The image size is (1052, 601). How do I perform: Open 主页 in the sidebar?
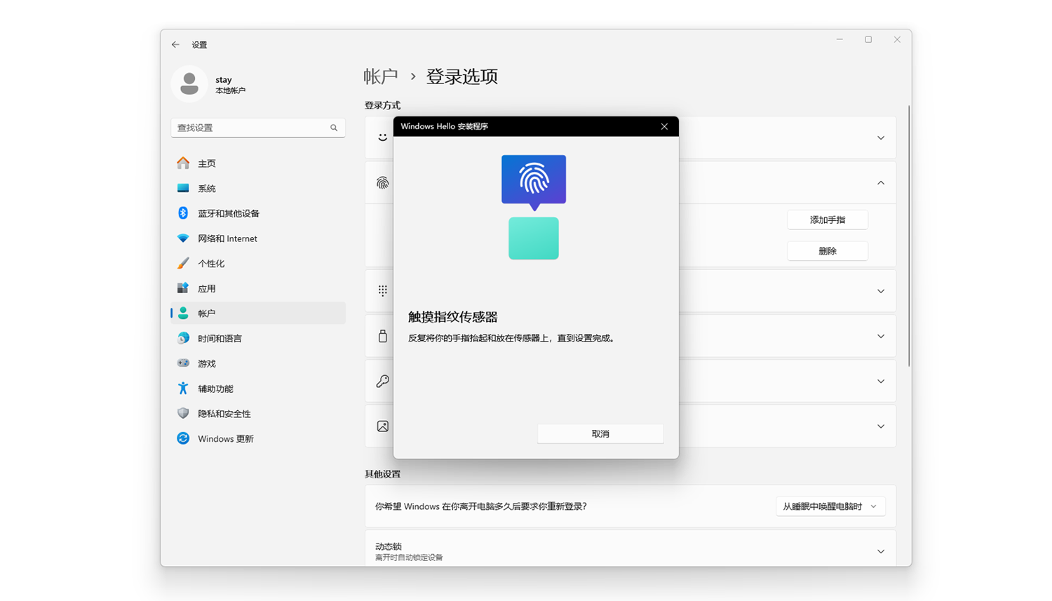click(x=258, y=163)
